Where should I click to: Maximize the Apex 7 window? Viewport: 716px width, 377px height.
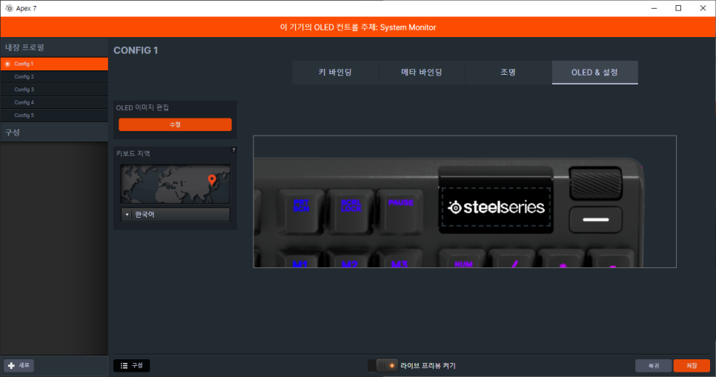(678, 8)
